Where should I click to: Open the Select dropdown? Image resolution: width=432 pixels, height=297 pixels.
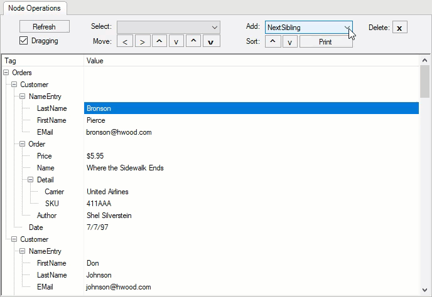[168, 27]
